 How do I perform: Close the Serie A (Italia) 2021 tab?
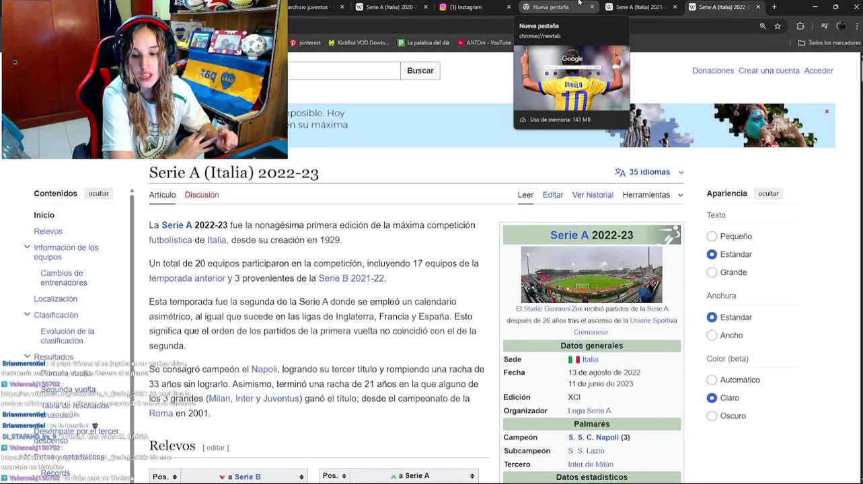click(675, 7)
